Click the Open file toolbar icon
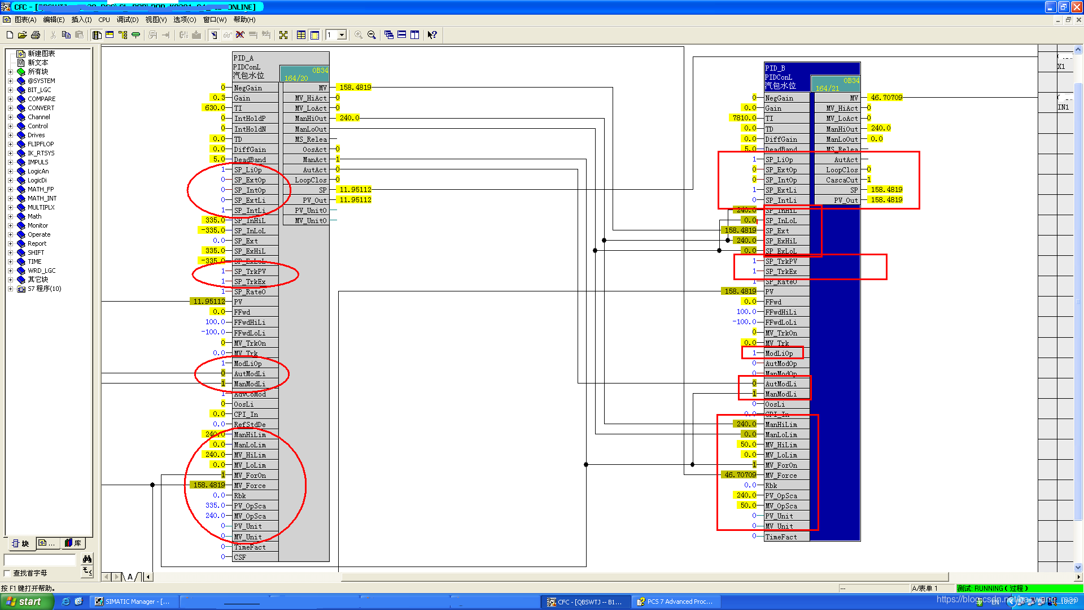The width and height of the screenshot is (1084, 610). pyautogui.click(x=22, y=35)
